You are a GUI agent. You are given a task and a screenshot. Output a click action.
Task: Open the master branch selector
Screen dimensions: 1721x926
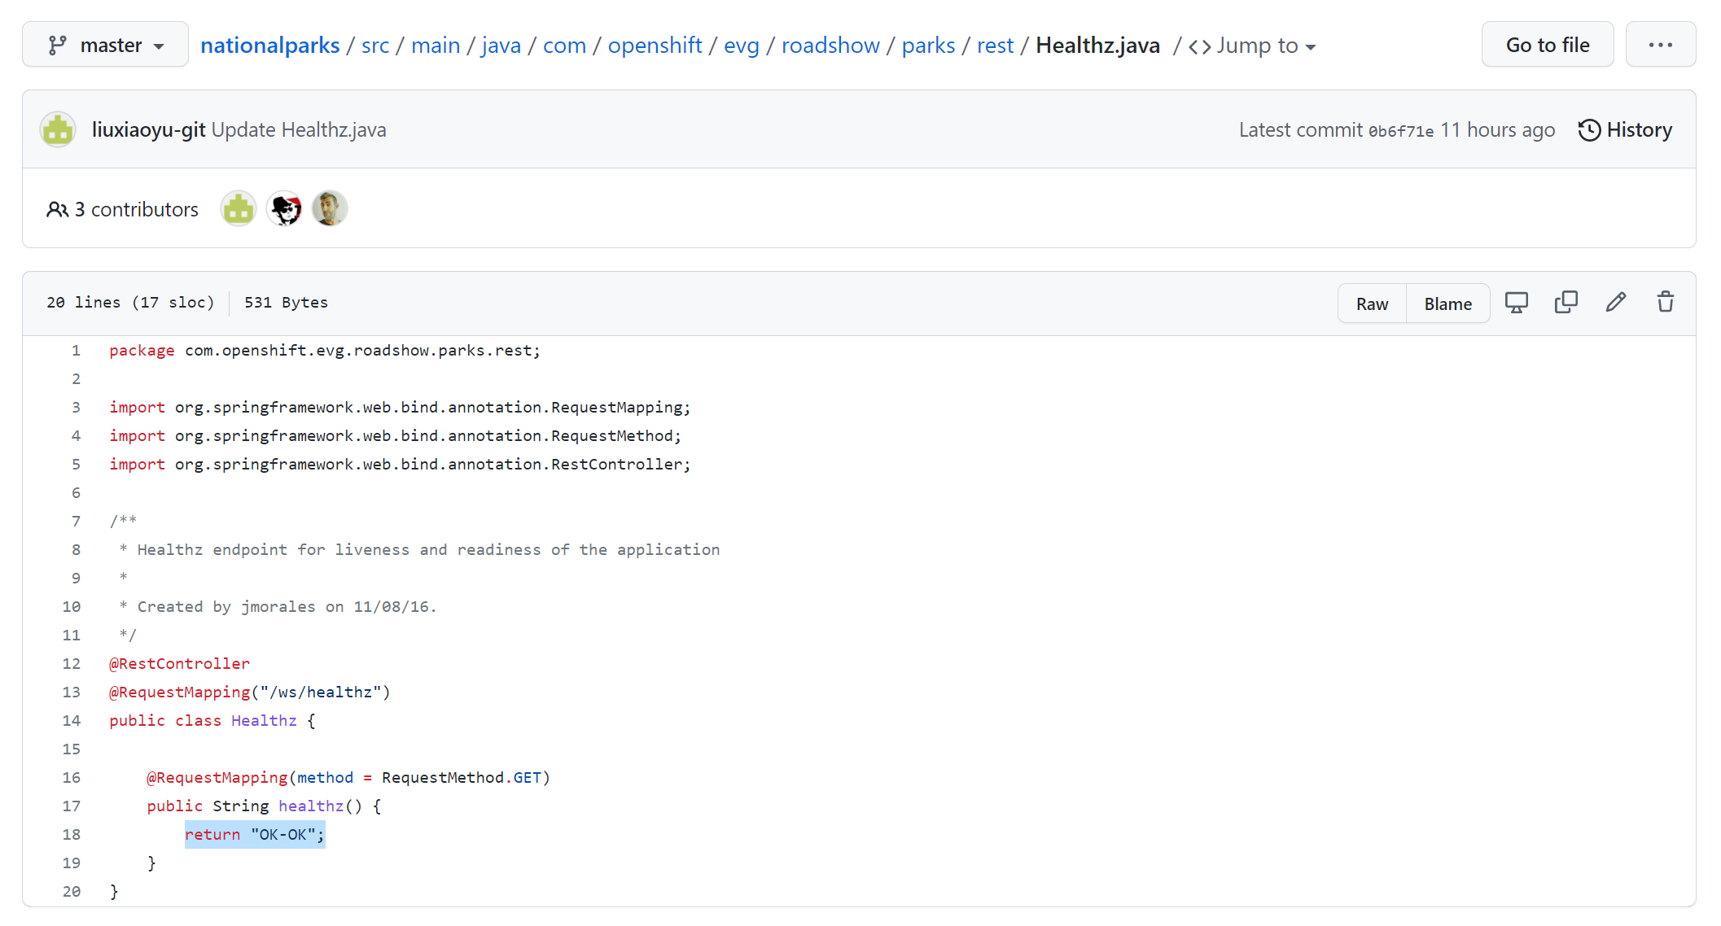[105, 45]
